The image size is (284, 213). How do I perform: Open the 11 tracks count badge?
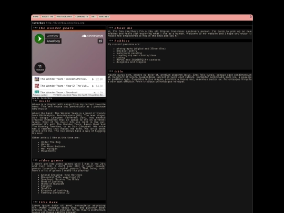click(x=40, y=68)
